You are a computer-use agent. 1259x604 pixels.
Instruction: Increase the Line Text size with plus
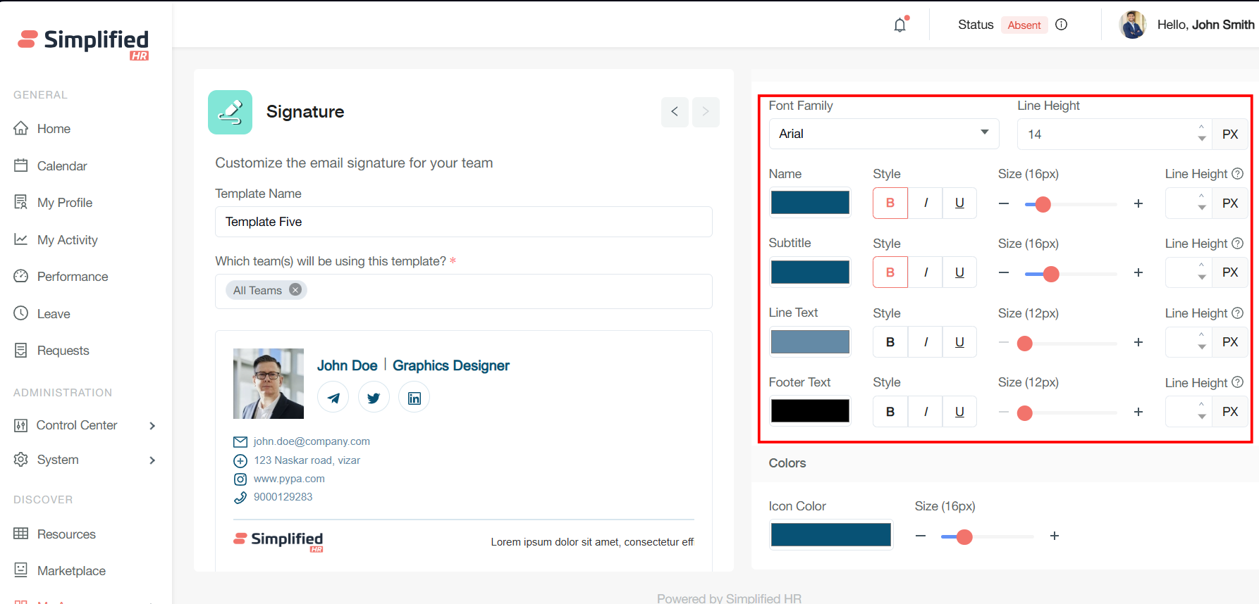coord(1138,342)
